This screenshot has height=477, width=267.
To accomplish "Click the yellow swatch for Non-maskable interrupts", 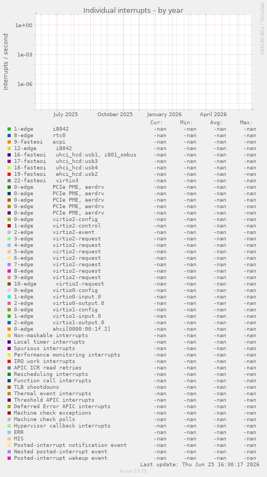I will (x=9, y=336).
